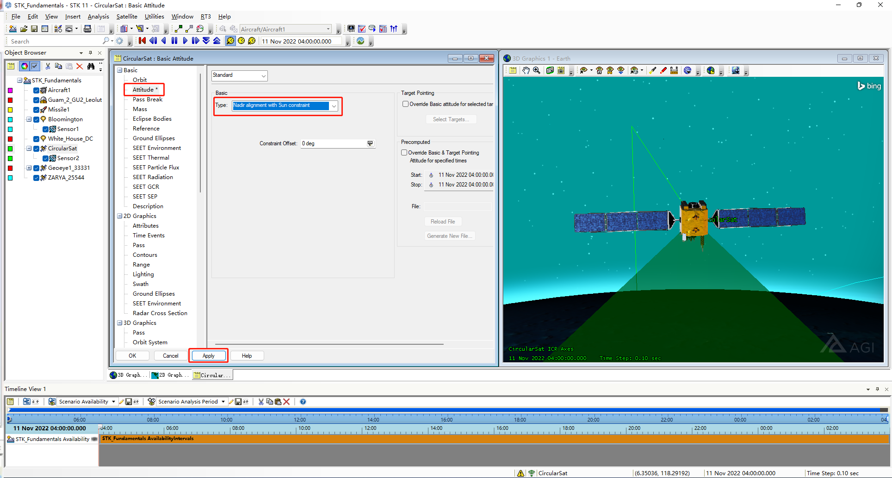Enable Override Basic attitude for selected targets
Image resolution: width=892 pixels, height=478 pixels.
pos(404,104)
